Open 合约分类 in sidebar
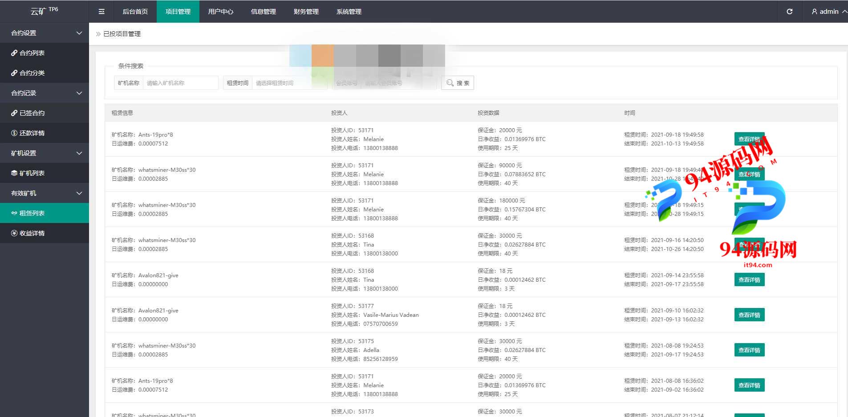848x417 pixels. click(x=45, y=73)
